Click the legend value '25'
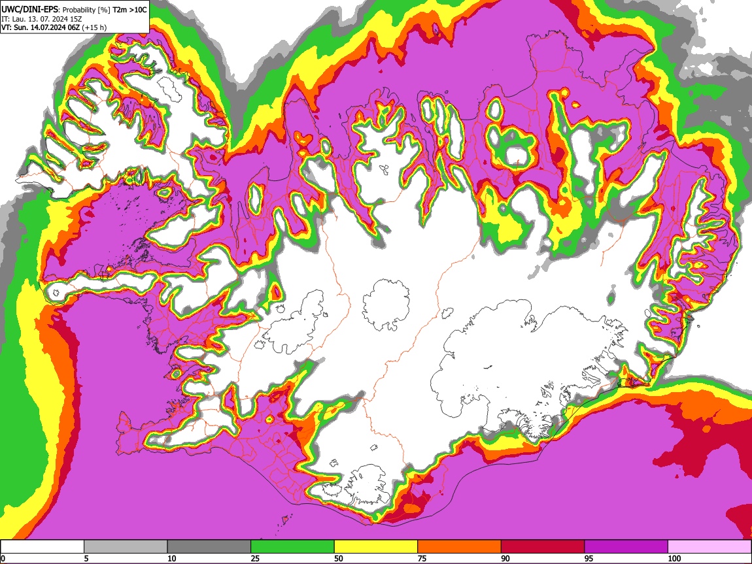The image size is (752, 564). (254, 558)
